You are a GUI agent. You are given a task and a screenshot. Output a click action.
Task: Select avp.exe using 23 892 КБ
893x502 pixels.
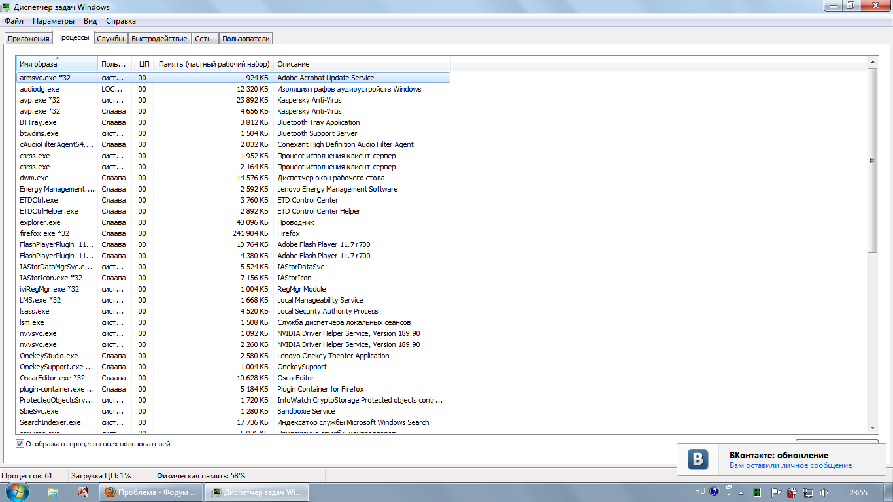point(233,100)
